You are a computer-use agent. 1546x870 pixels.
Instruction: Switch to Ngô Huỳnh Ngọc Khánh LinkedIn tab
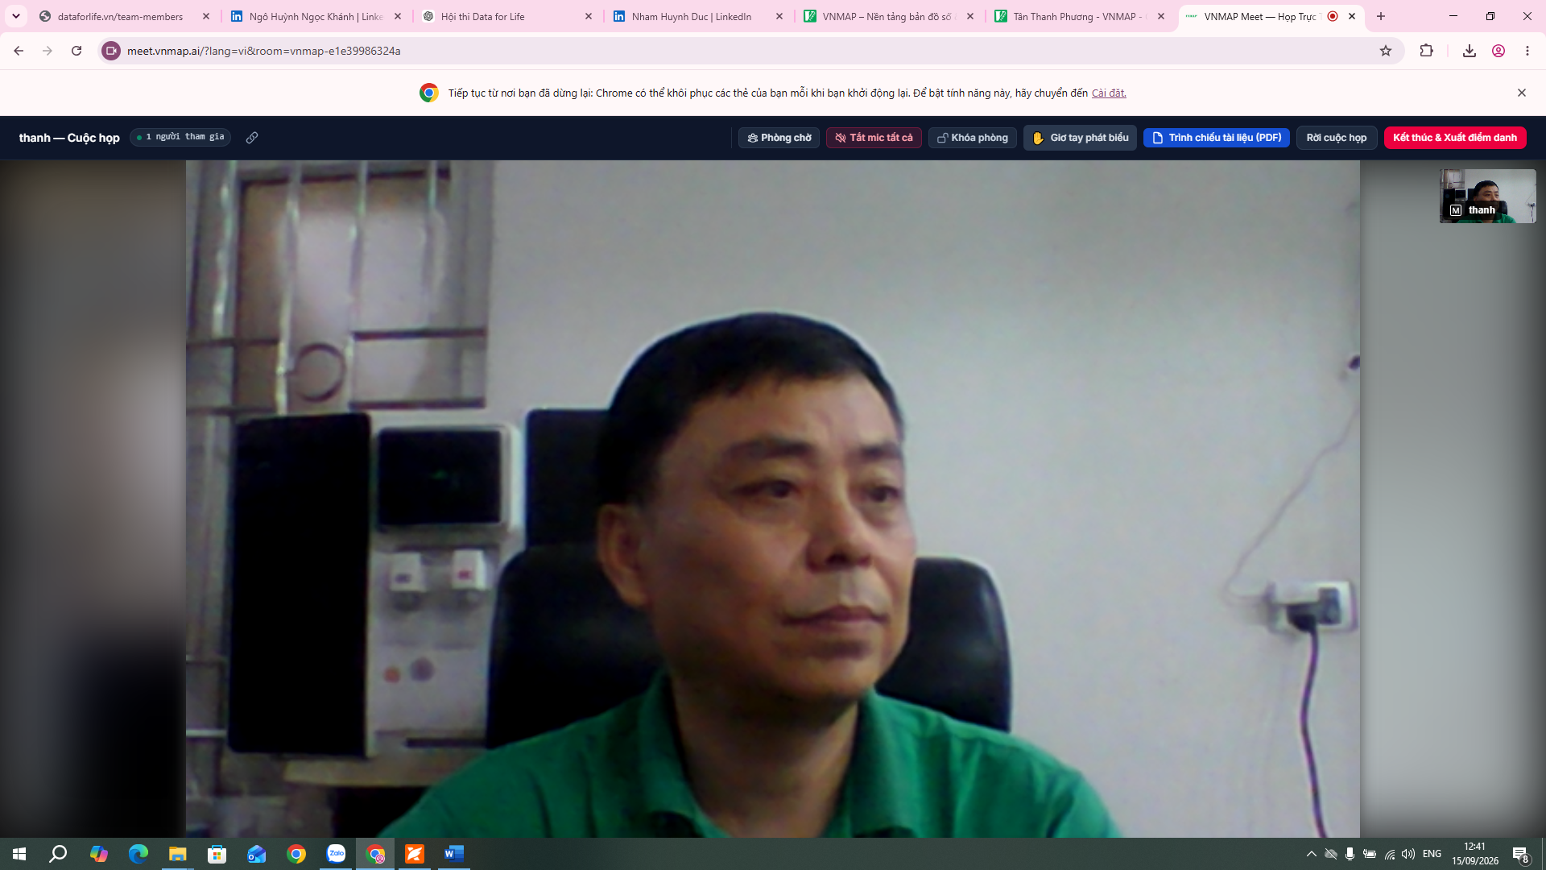click(x=316, y=16)
